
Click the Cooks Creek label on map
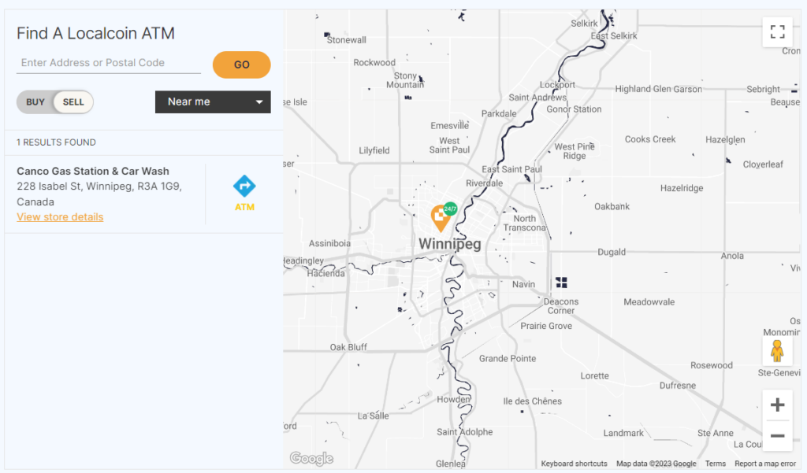click(650, 139)
